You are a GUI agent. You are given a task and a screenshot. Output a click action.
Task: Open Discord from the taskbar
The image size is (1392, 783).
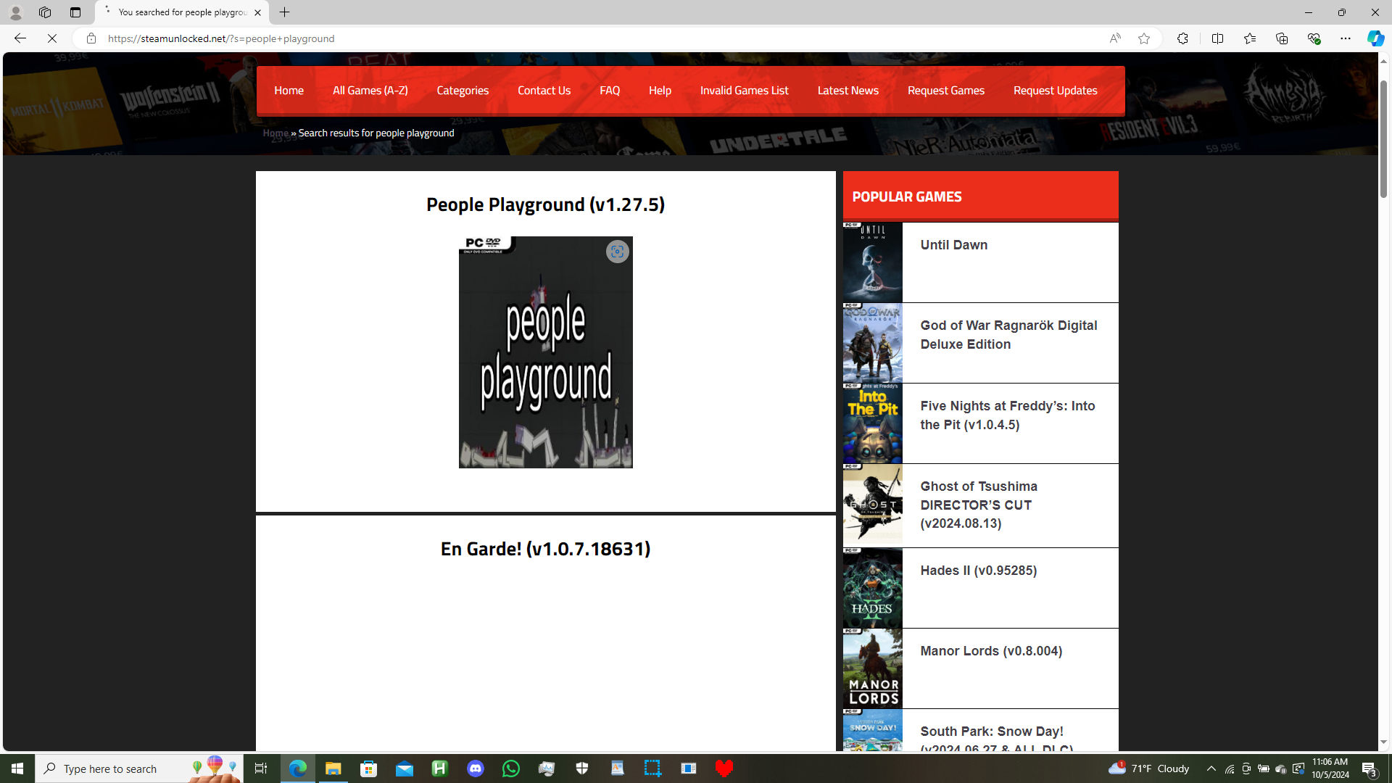click(476, 768)
